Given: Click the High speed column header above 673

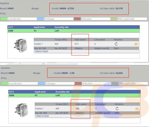Looking at the screenshot, I should (80, 40).
